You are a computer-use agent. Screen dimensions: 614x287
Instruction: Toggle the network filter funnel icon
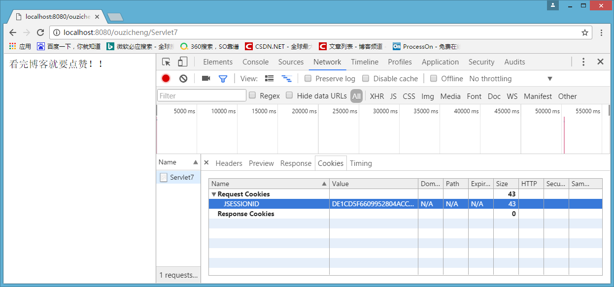(x=223, y=78)
